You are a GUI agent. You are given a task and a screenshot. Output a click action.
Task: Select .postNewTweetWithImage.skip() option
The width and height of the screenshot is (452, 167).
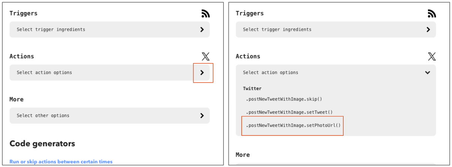pos(284,99)
